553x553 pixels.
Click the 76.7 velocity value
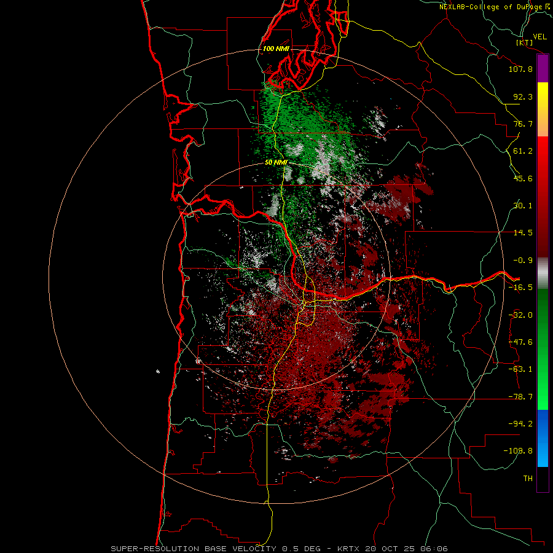[x=523, y=124]
